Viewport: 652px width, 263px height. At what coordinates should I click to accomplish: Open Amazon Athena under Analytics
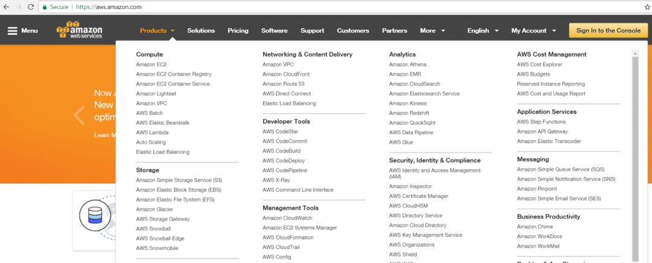[407, 64]
